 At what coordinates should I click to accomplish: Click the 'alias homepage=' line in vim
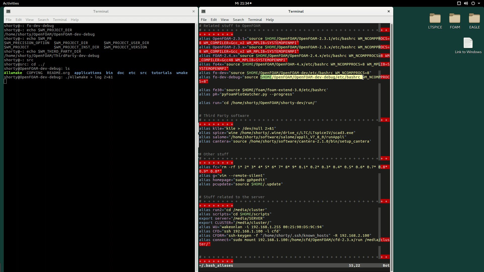pyautogui.click(x=233, y=180)
